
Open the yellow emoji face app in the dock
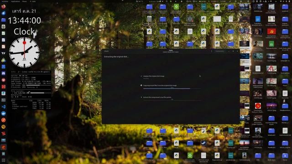tap(3, 127)
